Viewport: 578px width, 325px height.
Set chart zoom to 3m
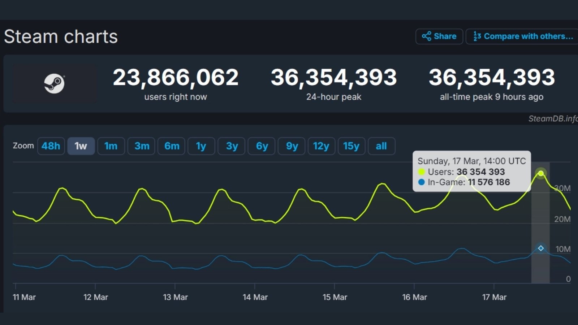141,146
